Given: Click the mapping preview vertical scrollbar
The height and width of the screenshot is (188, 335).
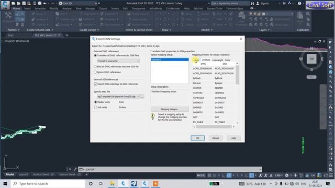Looking at the screenshot, I should [237, 75].
